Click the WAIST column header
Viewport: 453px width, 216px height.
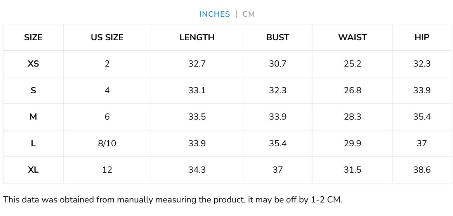[x=352, y=38]
